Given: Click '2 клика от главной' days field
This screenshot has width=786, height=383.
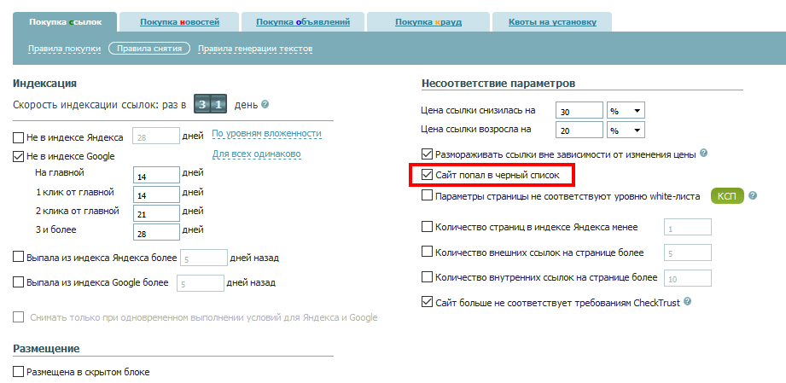Looking at the screenshot, I should (x=157, y=213).
